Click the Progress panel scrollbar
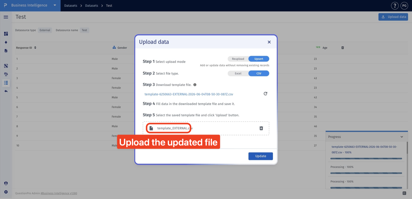Image resolution: width=412 pixels, height=199 pixels. 407,148
